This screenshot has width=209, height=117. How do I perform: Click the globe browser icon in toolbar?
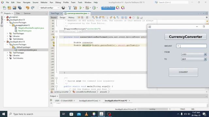(63, 8)
